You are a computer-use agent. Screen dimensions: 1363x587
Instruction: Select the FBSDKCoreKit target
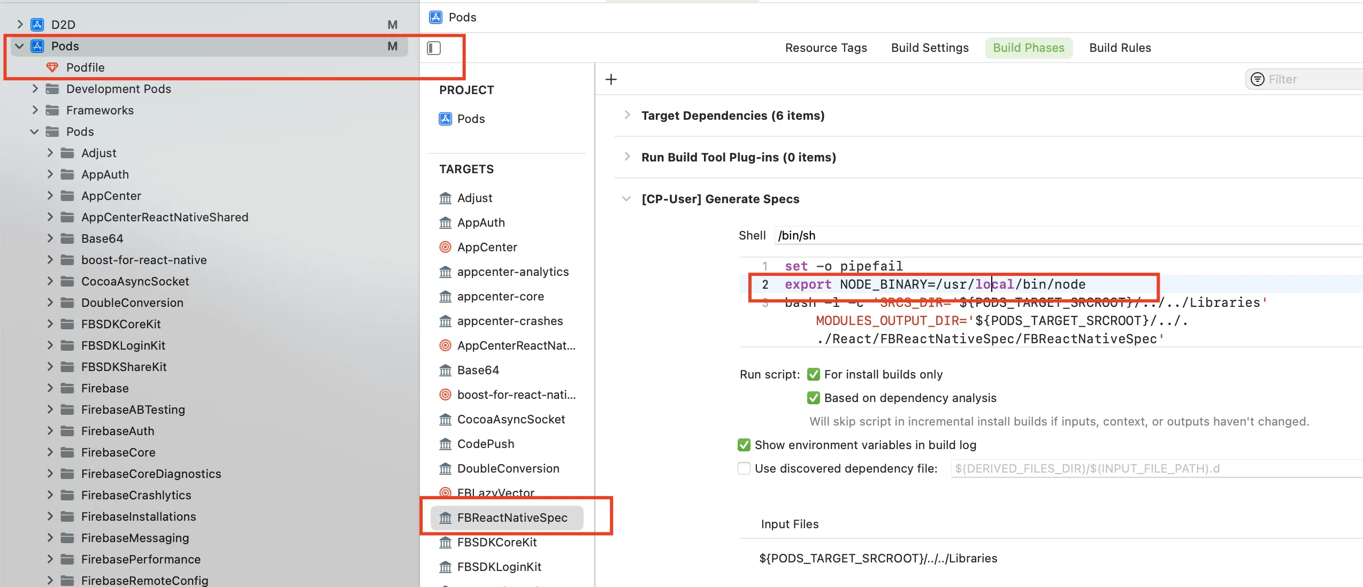(496, 542)
